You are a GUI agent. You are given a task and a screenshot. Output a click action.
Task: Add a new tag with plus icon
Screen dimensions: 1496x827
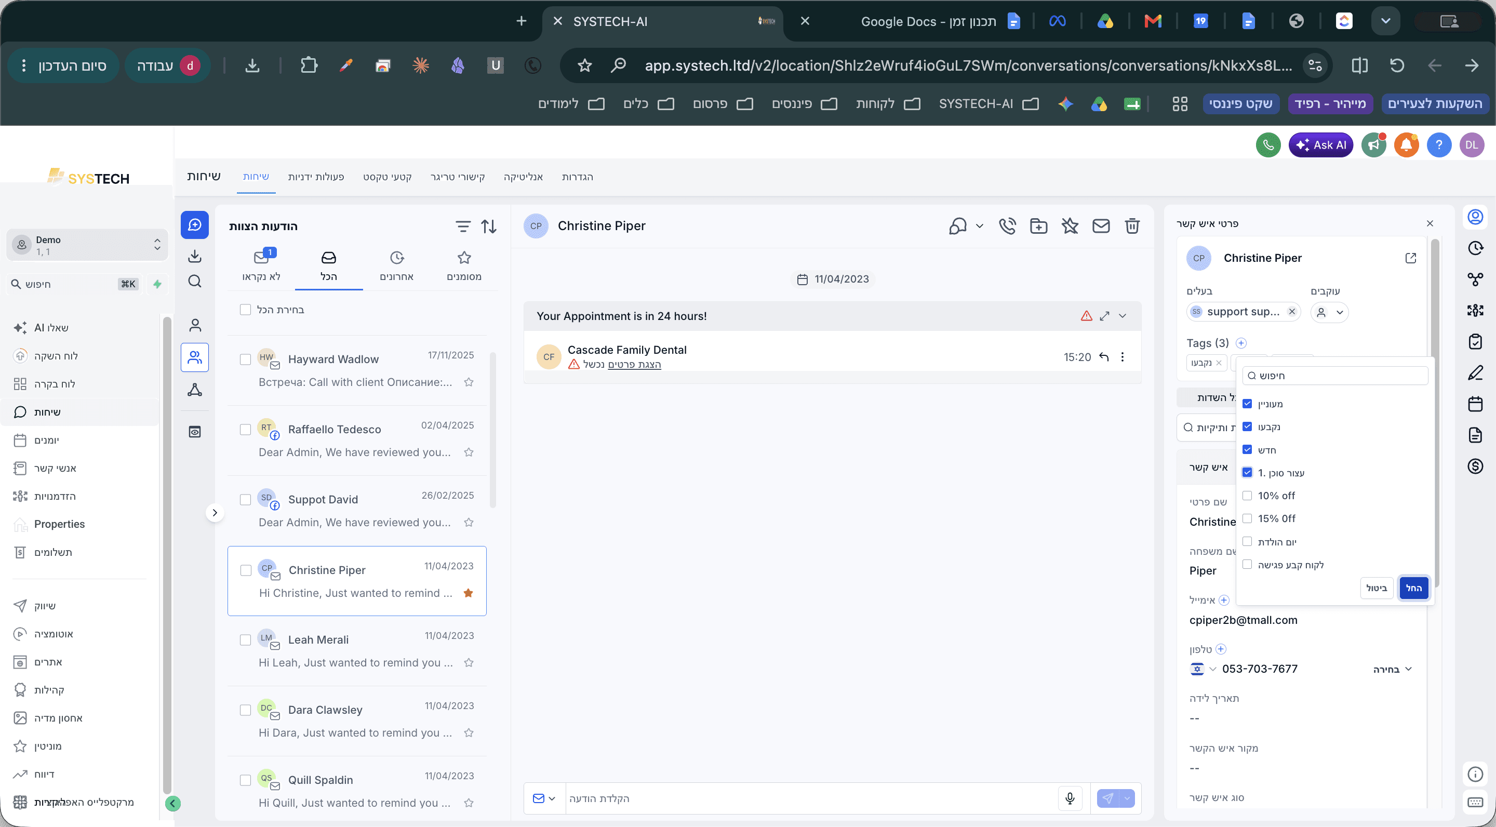pyautogui.click(x=1241, y=343)
